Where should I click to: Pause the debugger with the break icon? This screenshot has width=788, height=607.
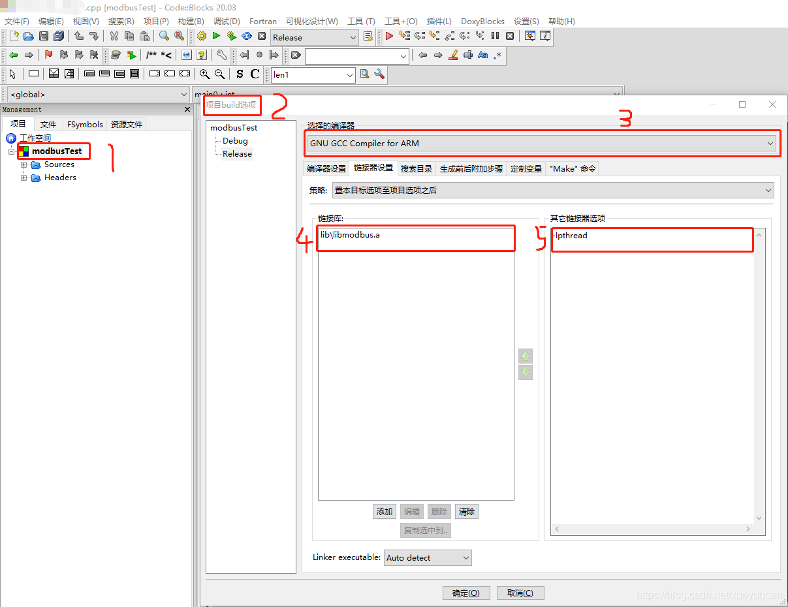(495, 37)
